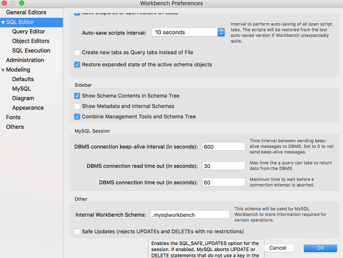Screen dimensions: 343x258
Task: Select General Editors in the sidebar
Action: coord(26,12)
